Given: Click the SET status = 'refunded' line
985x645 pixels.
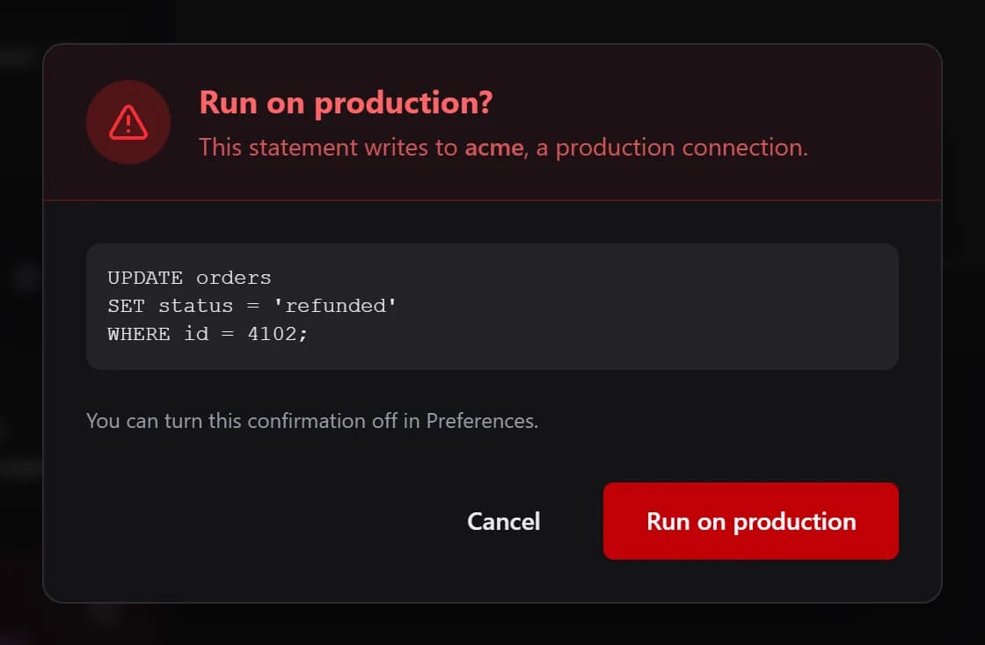Looking at the screenshot, I should pos(252,306).
